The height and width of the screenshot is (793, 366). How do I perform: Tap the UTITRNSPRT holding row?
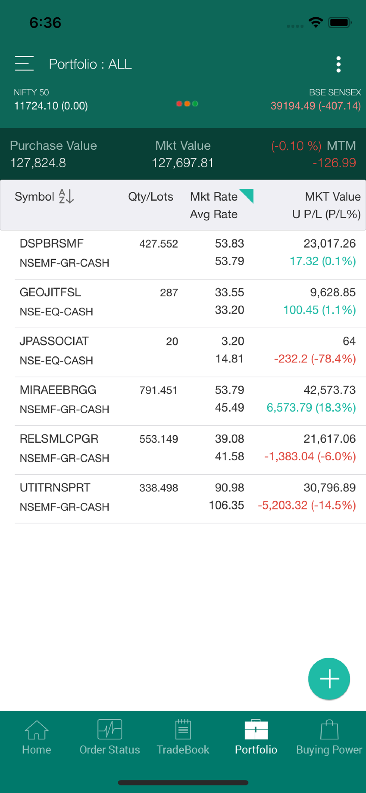[188, 497]
